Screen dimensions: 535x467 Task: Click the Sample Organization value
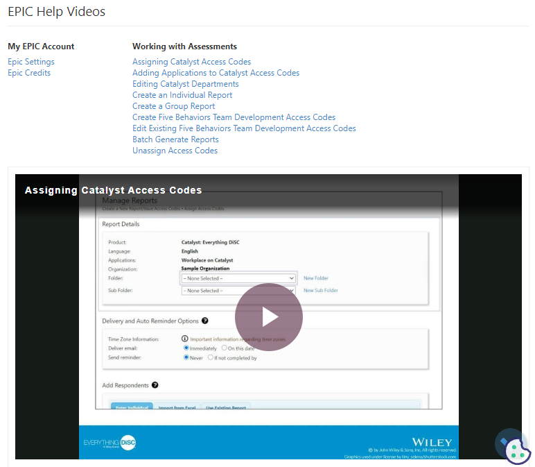tap(205, 269)
